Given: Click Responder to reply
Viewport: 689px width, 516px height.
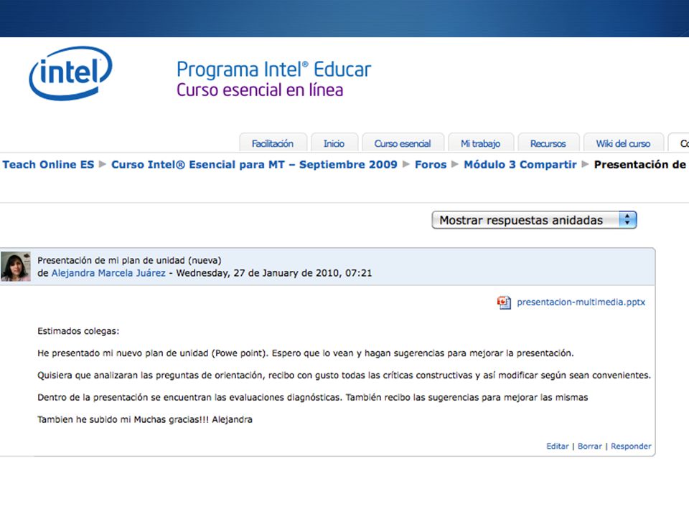Looking at the screenshot, I should tap(631, 446).
